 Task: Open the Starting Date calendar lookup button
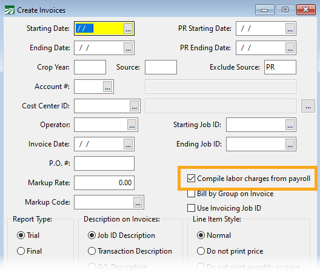[128, 28]
